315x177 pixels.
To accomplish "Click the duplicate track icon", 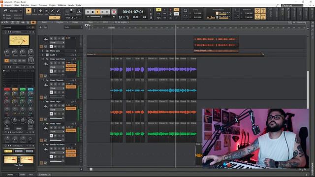I will [46, 27].
